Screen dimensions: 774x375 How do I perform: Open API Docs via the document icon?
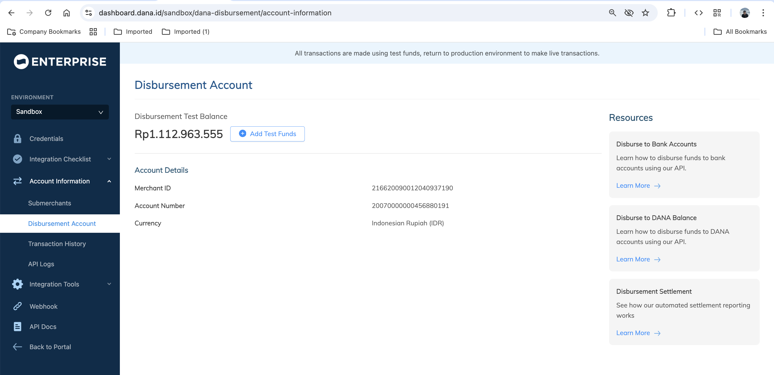pos(17,326)
